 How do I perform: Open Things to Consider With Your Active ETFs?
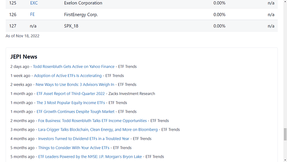coord(74,148)
